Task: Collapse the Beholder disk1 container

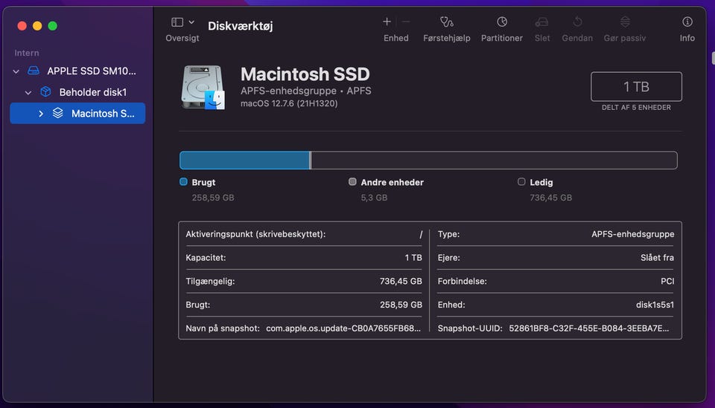Action: pyautogui.click(x=28, y=93)
